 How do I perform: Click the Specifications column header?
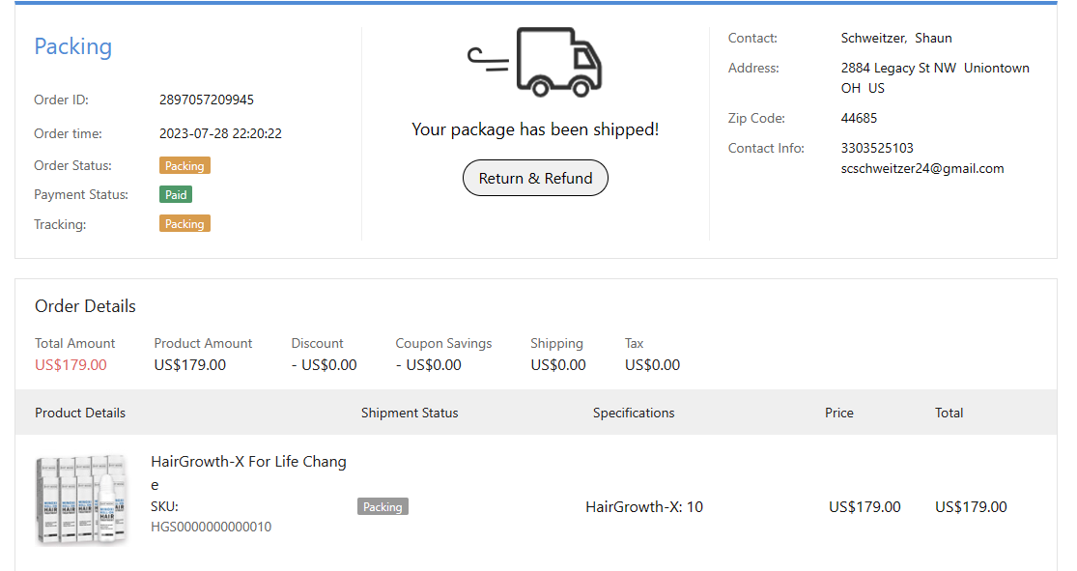[x=634, y=413]
